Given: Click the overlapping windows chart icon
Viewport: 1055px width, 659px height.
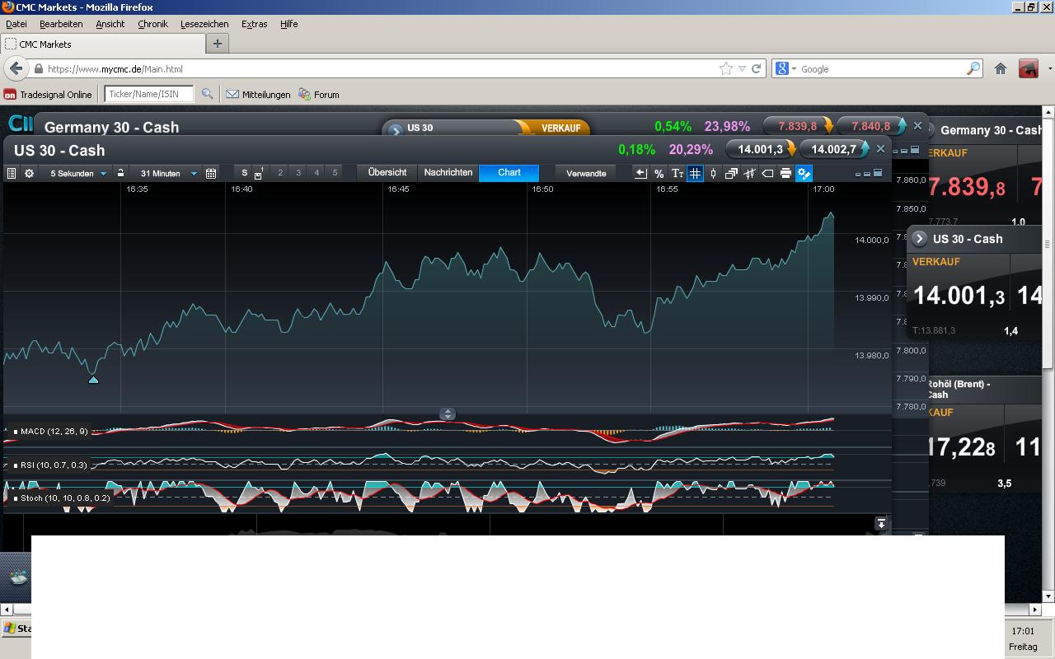Looking at the screenshot, I should click(x=731, y=173).
